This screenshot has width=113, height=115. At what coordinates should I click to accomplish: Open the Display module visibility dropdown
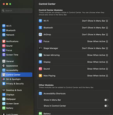98,62
